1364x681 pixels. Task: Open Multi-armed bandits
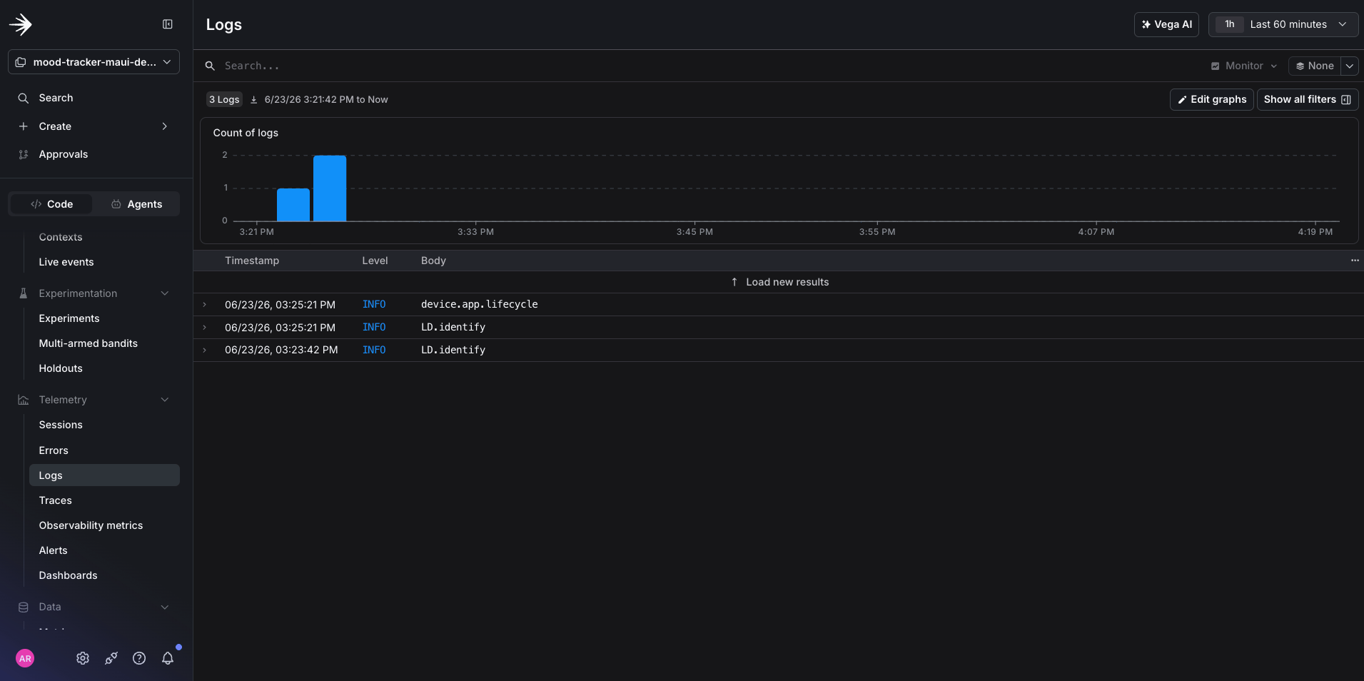point(89,343)
